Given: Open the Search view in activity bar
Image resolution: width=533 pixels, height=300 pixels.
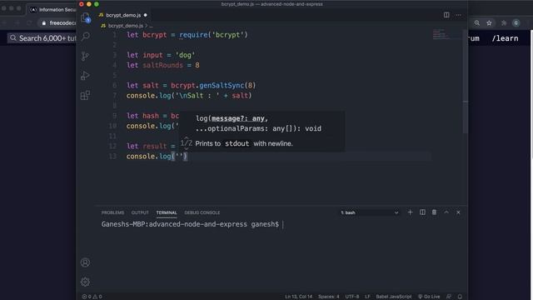Looking at the screenshot, I should [85, 36].
